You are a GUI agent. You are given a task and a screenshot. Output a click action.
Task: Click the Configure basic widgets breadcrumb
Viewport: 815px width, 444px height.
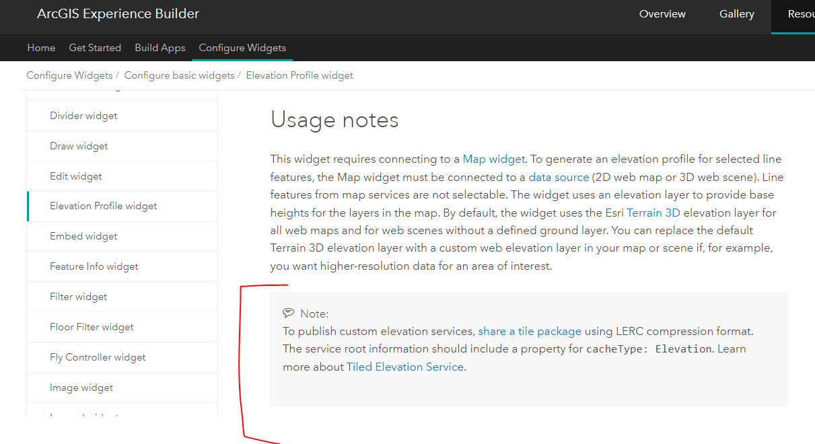click(179, 75)
